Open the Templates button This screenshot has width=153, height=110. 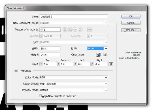coord(131,30)
